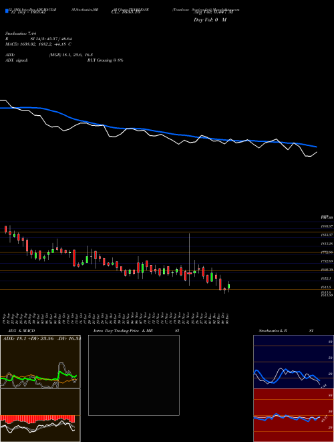Click the 'Intra Day Trading Price & MR' title
The image size is (334, 442).
pyautogui.click(x=124, y=331)
